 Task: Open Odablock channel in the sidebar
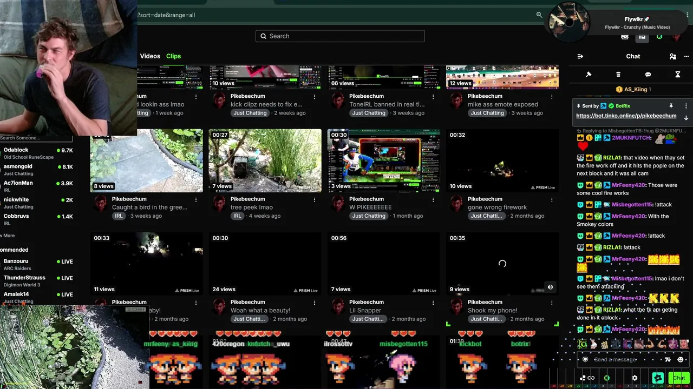37,153
